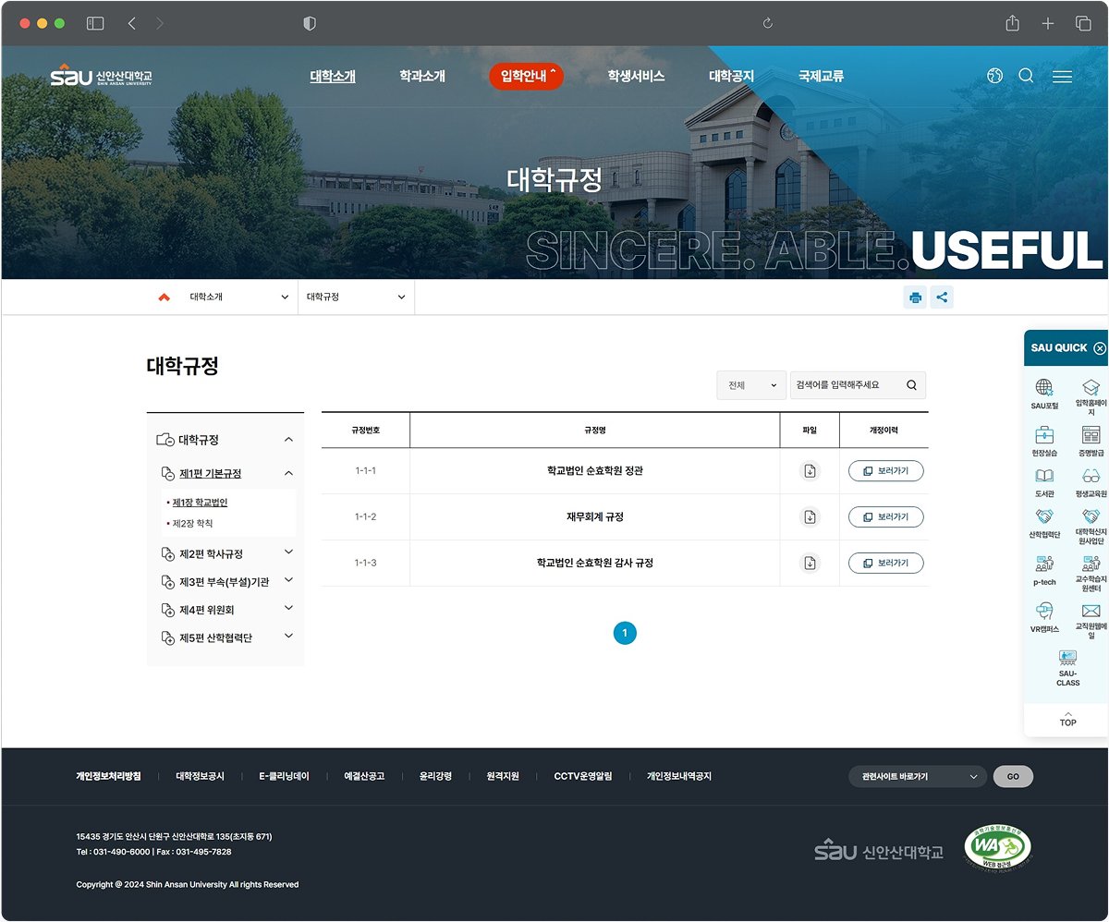Open the 대학공지 top menu

[731, 77]
